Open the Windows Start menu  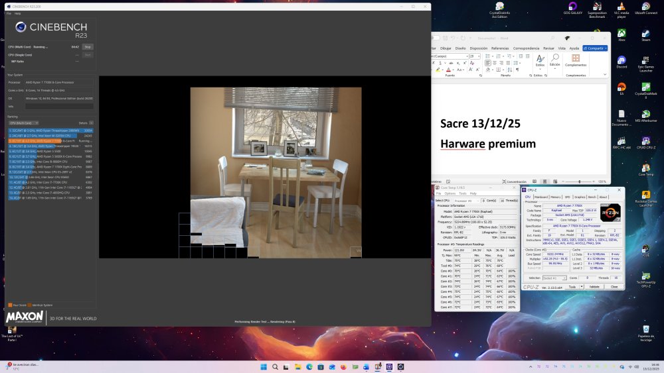[x=264, y=366]
